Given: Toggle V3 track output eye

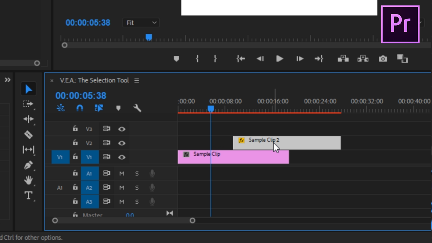Looking at the screenshot, I should 122,129.
